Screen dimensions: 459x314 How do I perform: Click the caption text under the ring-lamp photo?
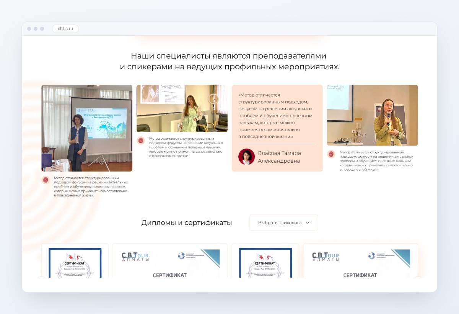coord(186,147)
